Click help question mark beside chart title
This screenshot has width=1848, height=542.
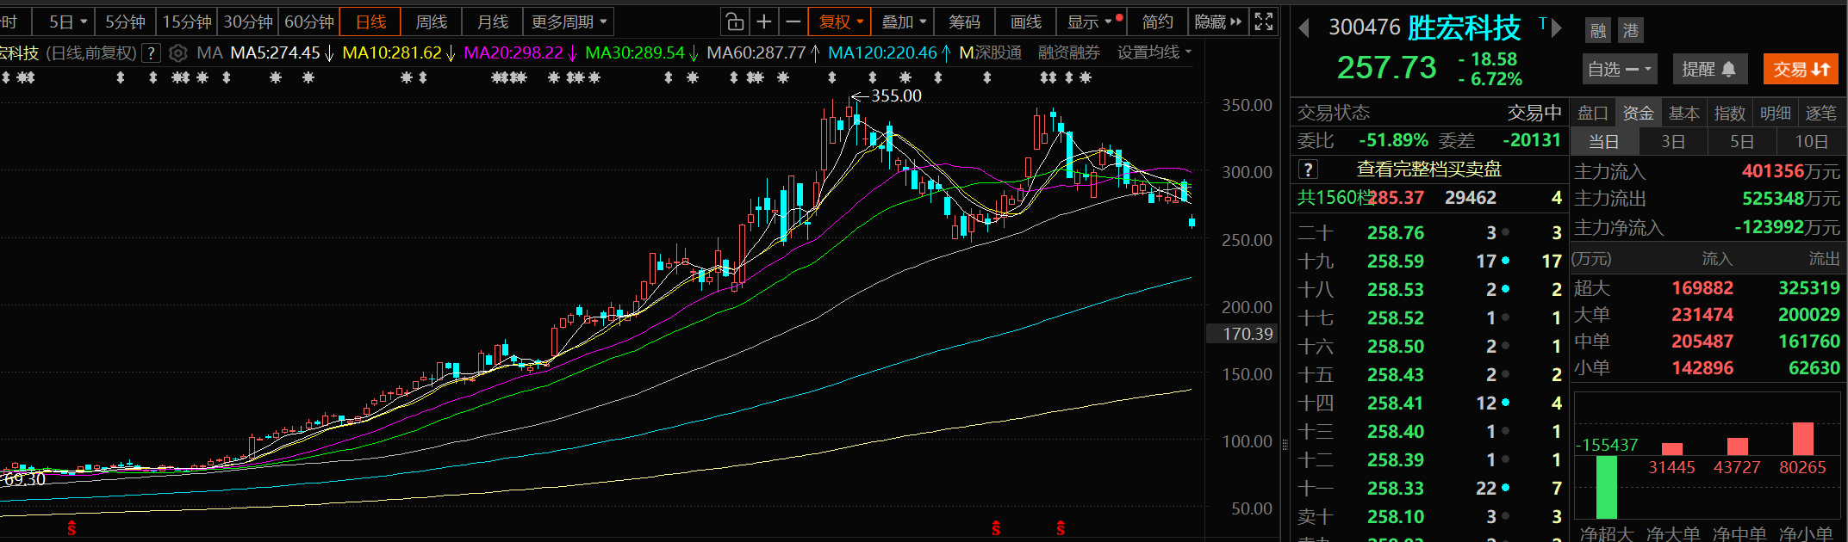coord(151,53)
